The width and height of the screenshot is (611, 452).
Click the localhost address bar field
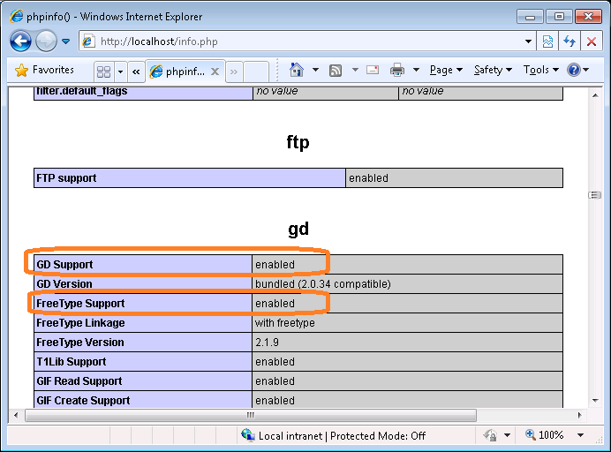tap(300, 41)
